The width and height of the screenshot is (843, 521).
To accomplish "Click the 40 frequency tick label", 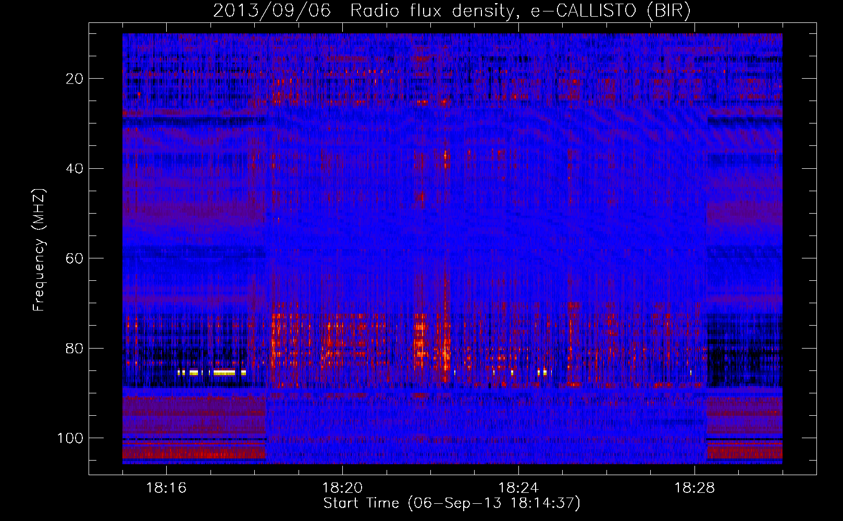I will [x=75, y=168].
